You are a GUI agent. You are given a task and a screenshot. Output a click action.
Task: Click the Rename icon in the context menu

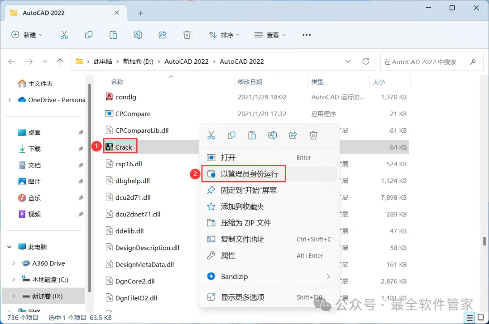[x=272, y=136]
